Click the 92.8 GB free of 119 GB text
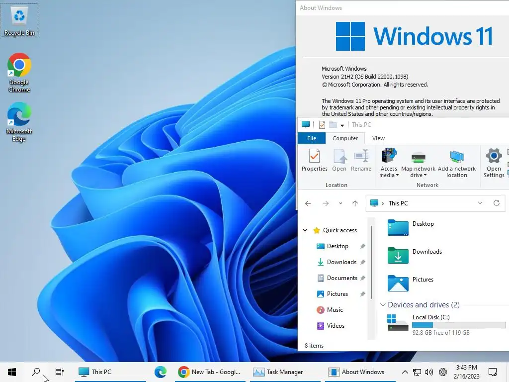This screenshot has height=382, width=509. click(441, 333)
